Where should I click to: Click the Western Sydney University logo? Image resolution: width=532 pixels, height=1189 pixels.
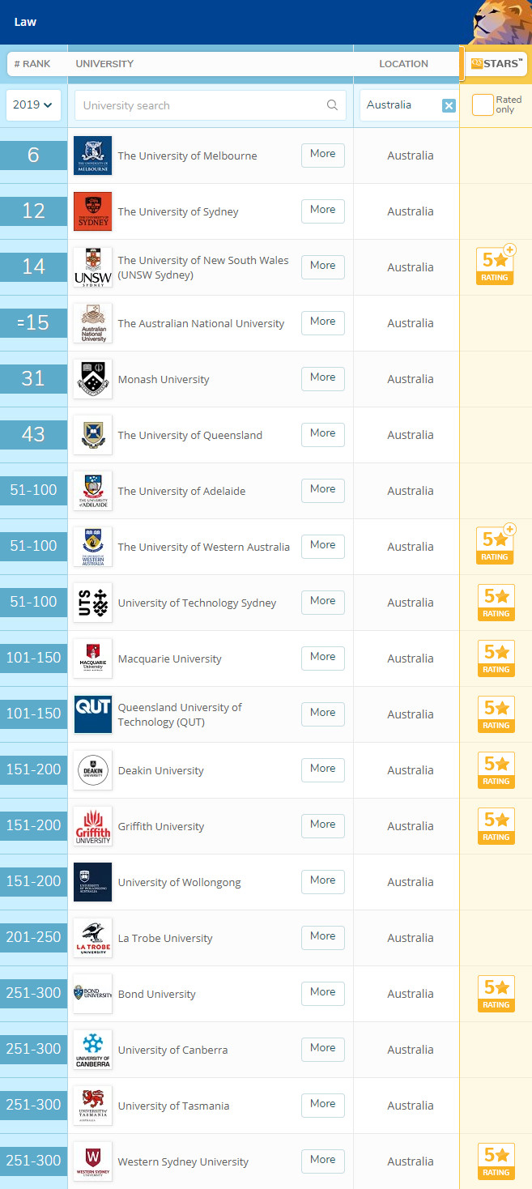pos(93,1161)
